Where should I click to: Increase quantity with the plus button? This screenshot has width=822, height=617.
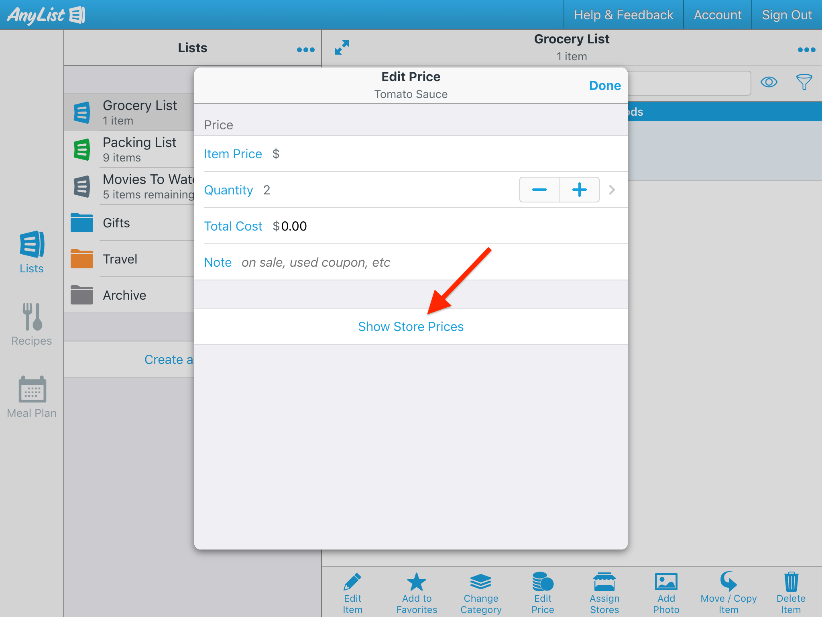pyautogui.click(x=579, y=190)
